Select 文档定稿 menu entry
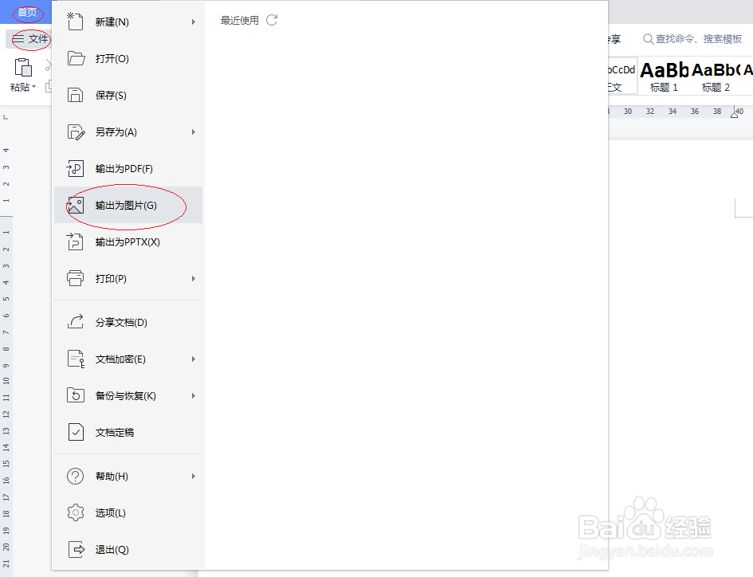This screenshot has width=753, height=577. coord(128,433)
